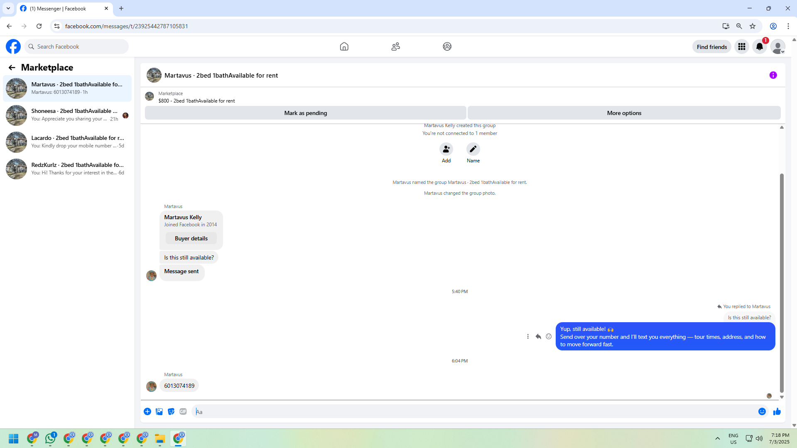Open File Explorer from the taskbar

[x=160, y=438]
